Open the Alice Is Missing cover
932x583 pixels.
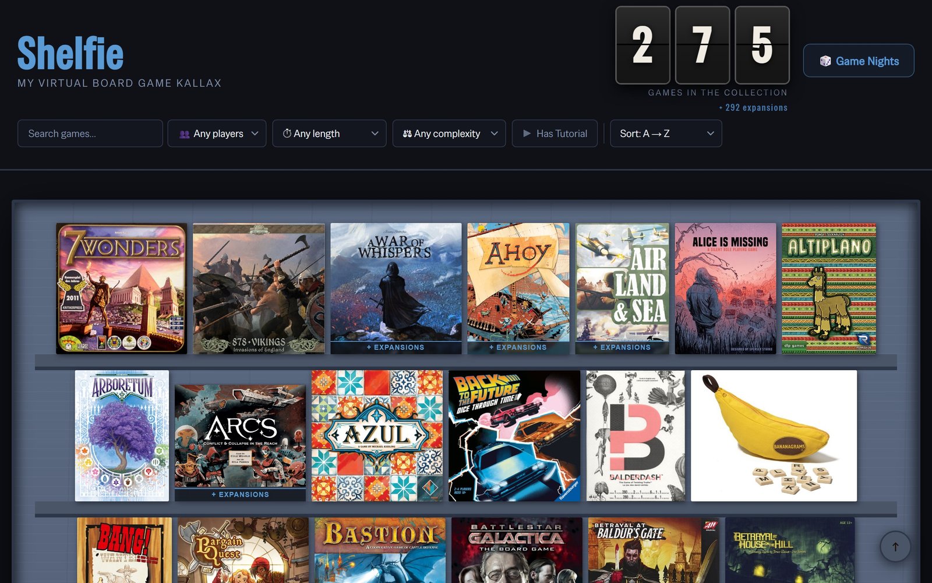tap(725, 289)
